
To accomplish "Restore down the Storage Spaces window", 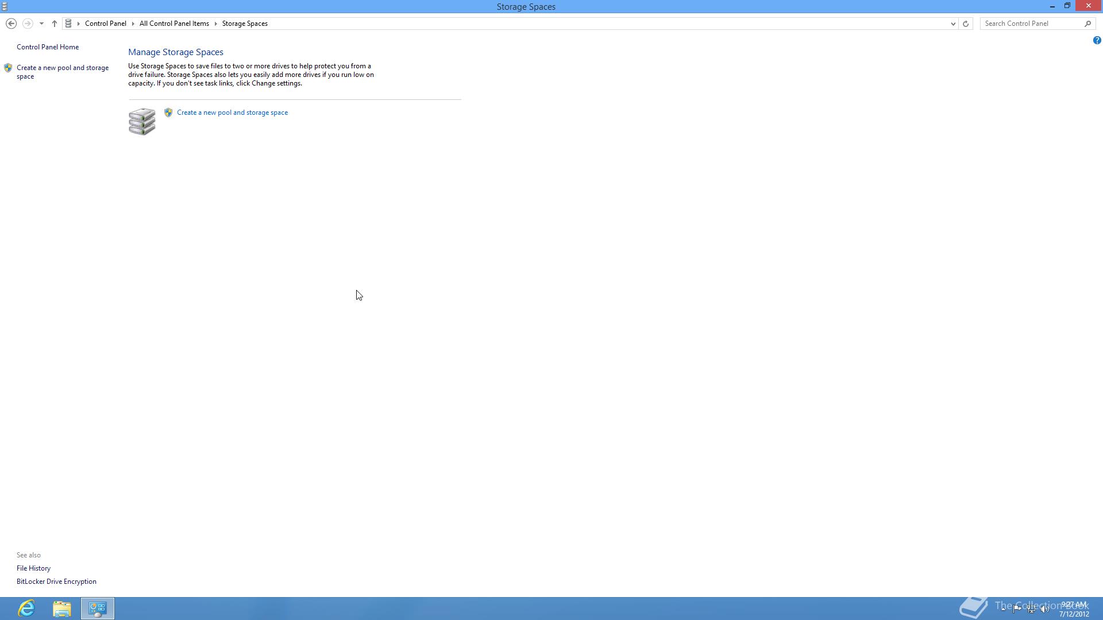I will pos(1067,6).
